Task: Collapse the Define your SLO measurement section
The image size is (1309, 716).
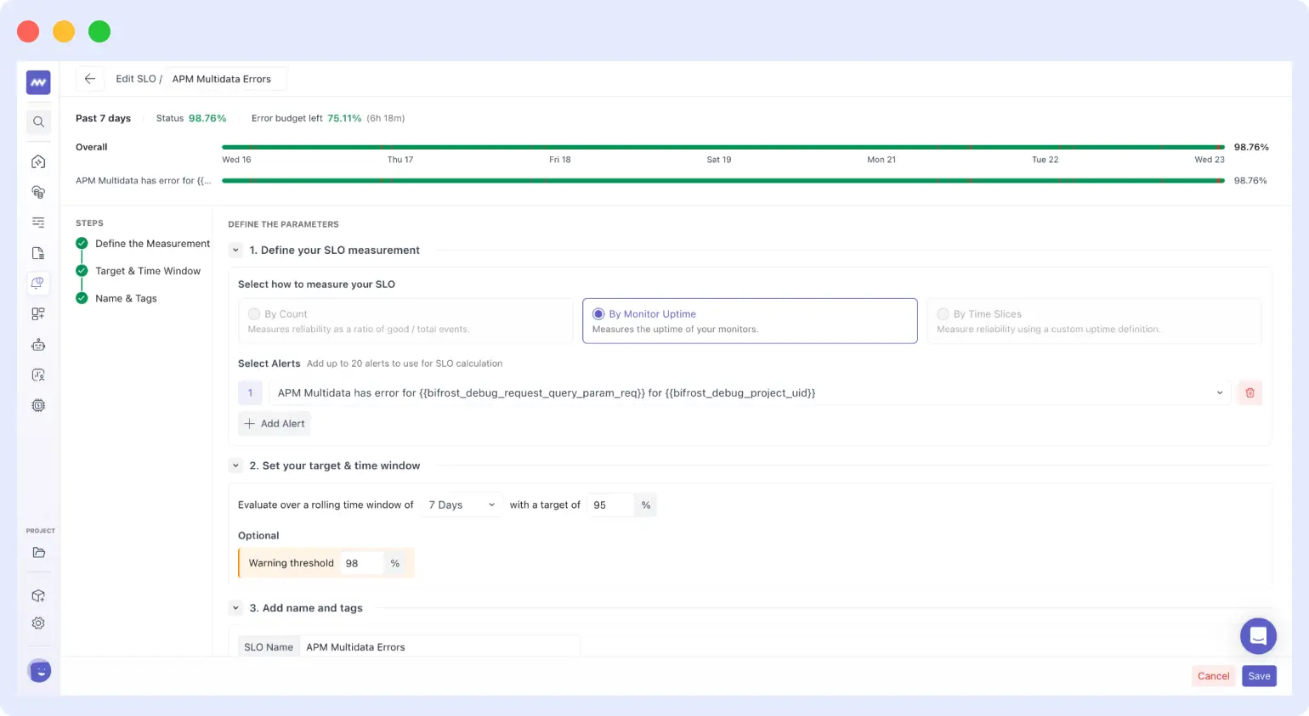Action: [x=235, y=251]
